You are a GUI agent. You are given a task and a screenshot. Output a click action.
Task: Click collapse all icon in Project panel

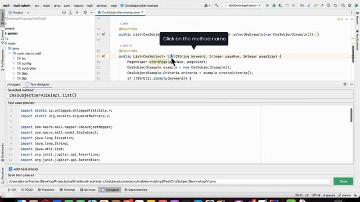tap(77, 12)
